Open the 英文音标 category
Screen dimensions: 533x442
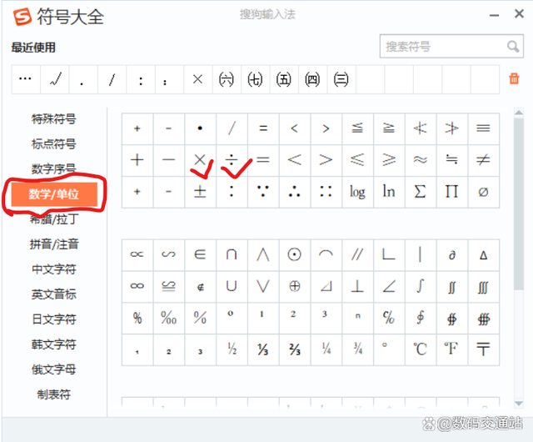(x=53, y=294)
